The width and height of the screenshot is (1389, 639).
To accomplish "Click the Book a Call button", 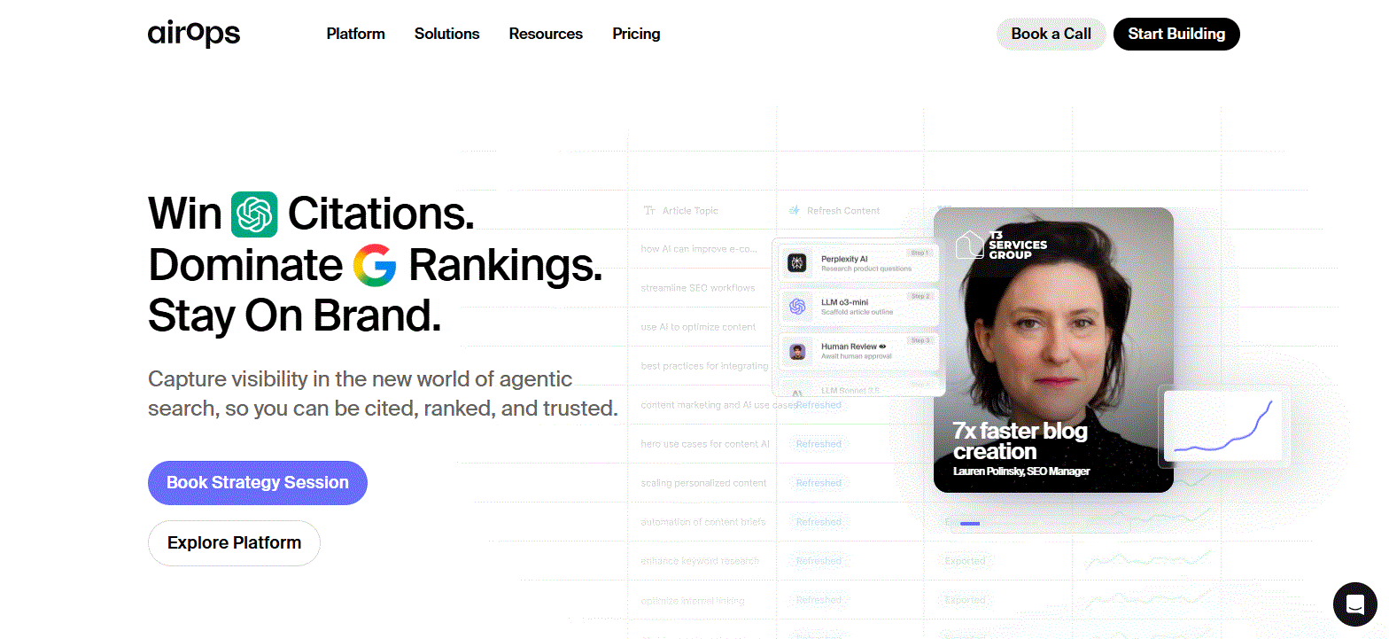I will click(1051, 34).
